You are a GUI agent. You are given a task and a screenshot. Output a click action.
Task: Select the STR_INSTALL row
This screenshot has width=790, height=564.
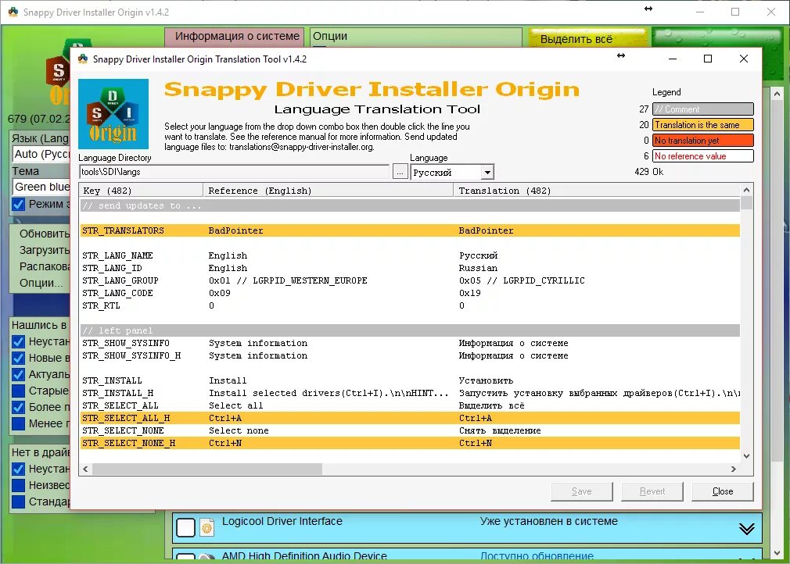(x=410, y=381)
